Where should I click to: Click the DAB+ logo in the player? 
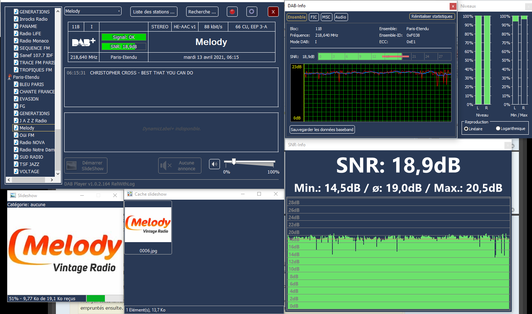pos(84,42)
